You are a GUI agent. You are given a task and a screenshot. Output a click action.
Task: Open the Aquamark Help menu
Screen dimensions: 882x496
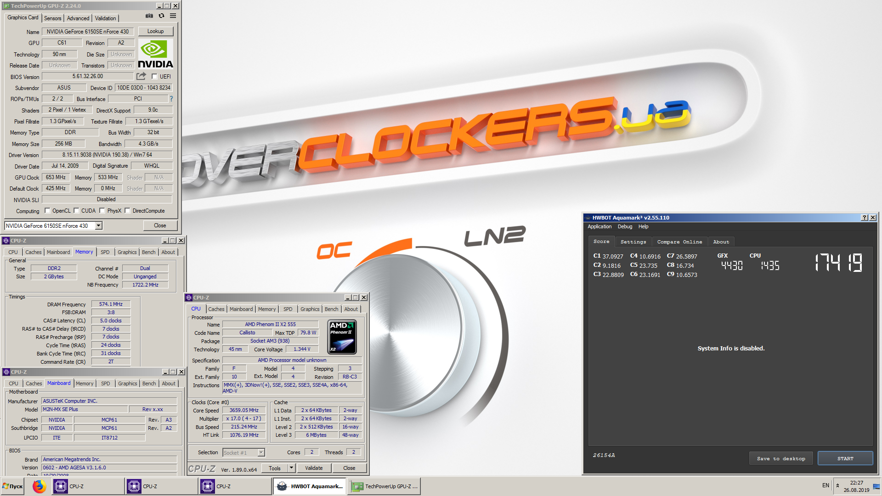643,226
